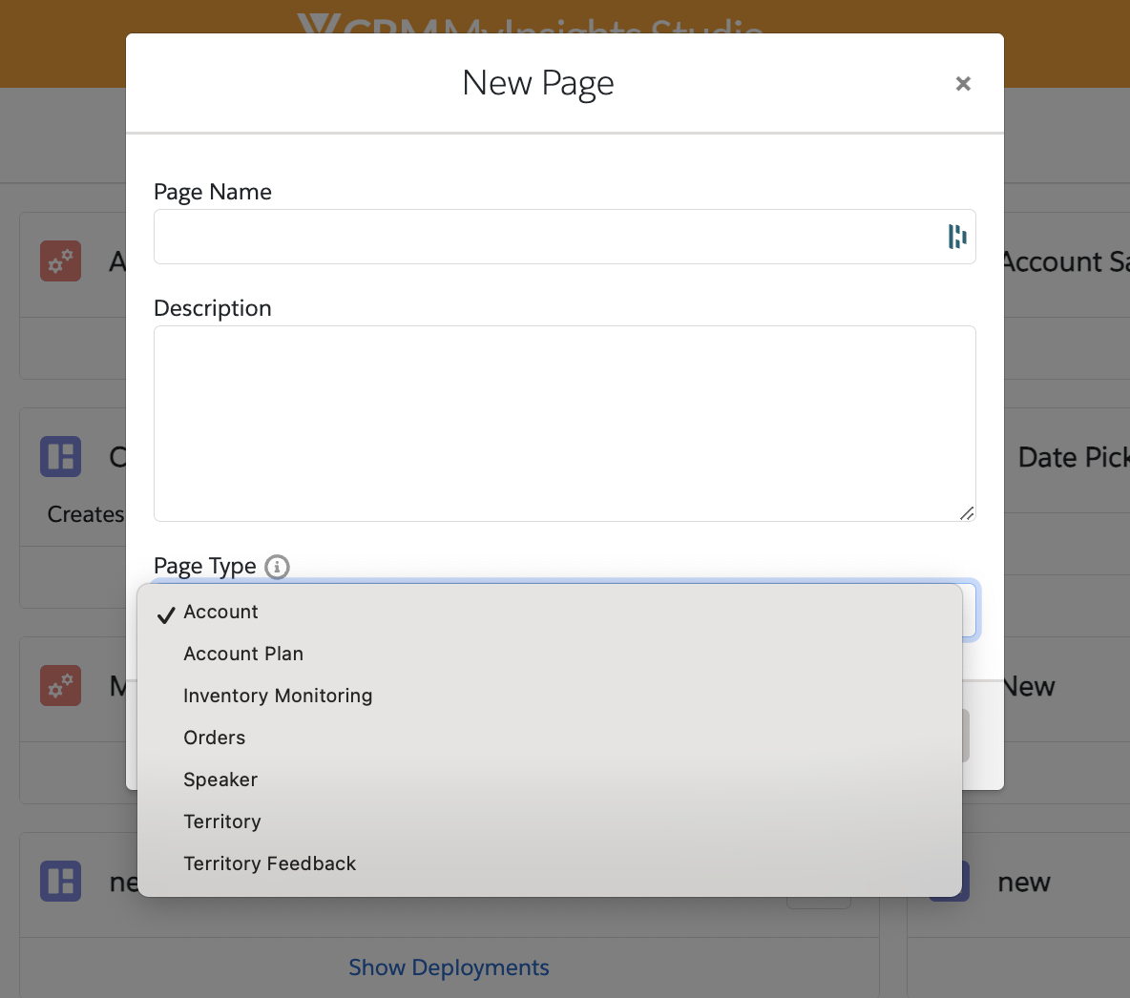This screenshot has height=998, width=1130.
Task: Click the blue layout icon above "Creates"
Action: coord(60,457)
